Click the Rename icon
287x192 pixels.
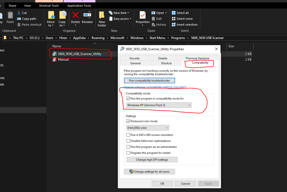(x=87, y=15)
